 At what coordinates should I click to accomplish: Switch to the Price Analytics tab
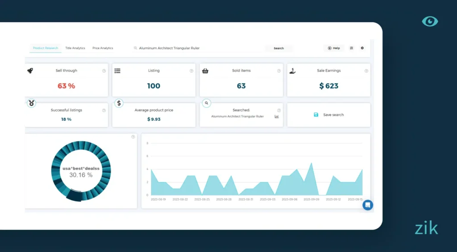coord(103,48)
